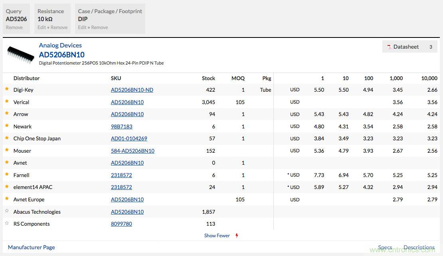Click the red lightning icon by Show Fewer
Viewport: 443px width, 256px height.
(237, 236)
